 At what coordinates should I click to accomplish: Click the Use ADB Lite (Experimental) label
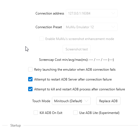[x=99, y=113]
